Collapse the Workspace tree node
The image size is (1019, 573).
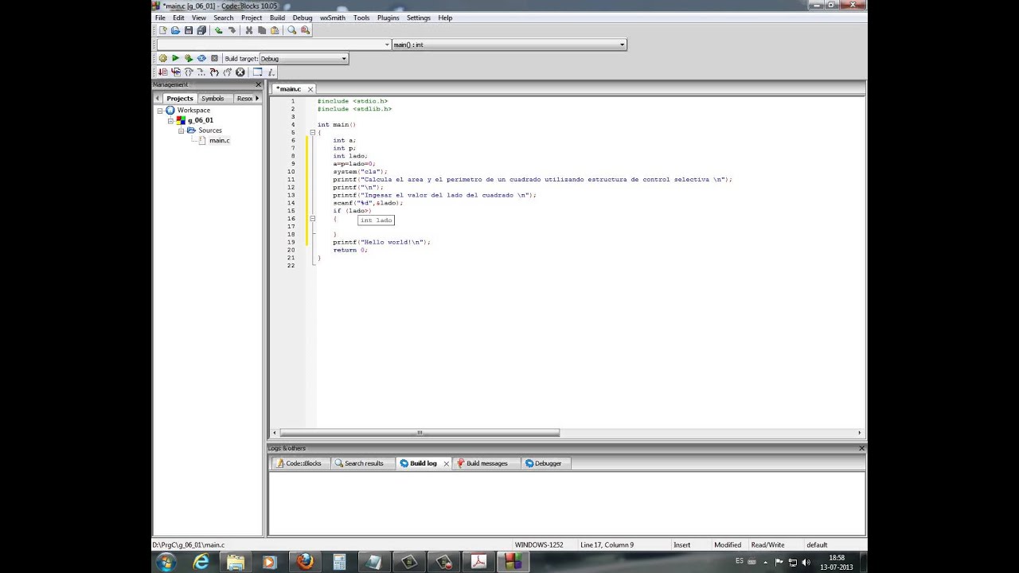pyautogui.click(x=160, y=111)
